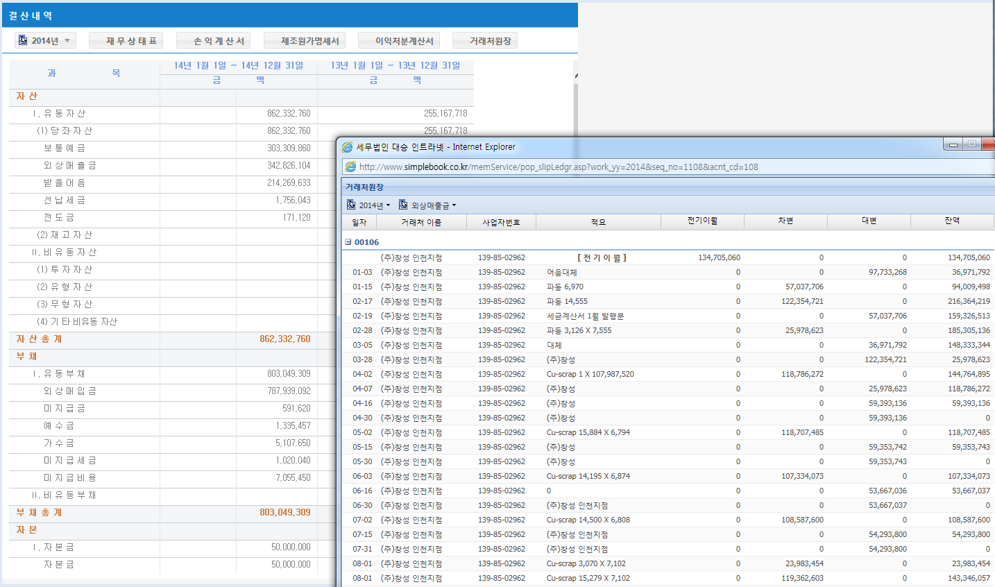Maximize the Internet Explorer popup window
Image resolution: width=995 pixels, height=587 pixels.
coord(972,144)
